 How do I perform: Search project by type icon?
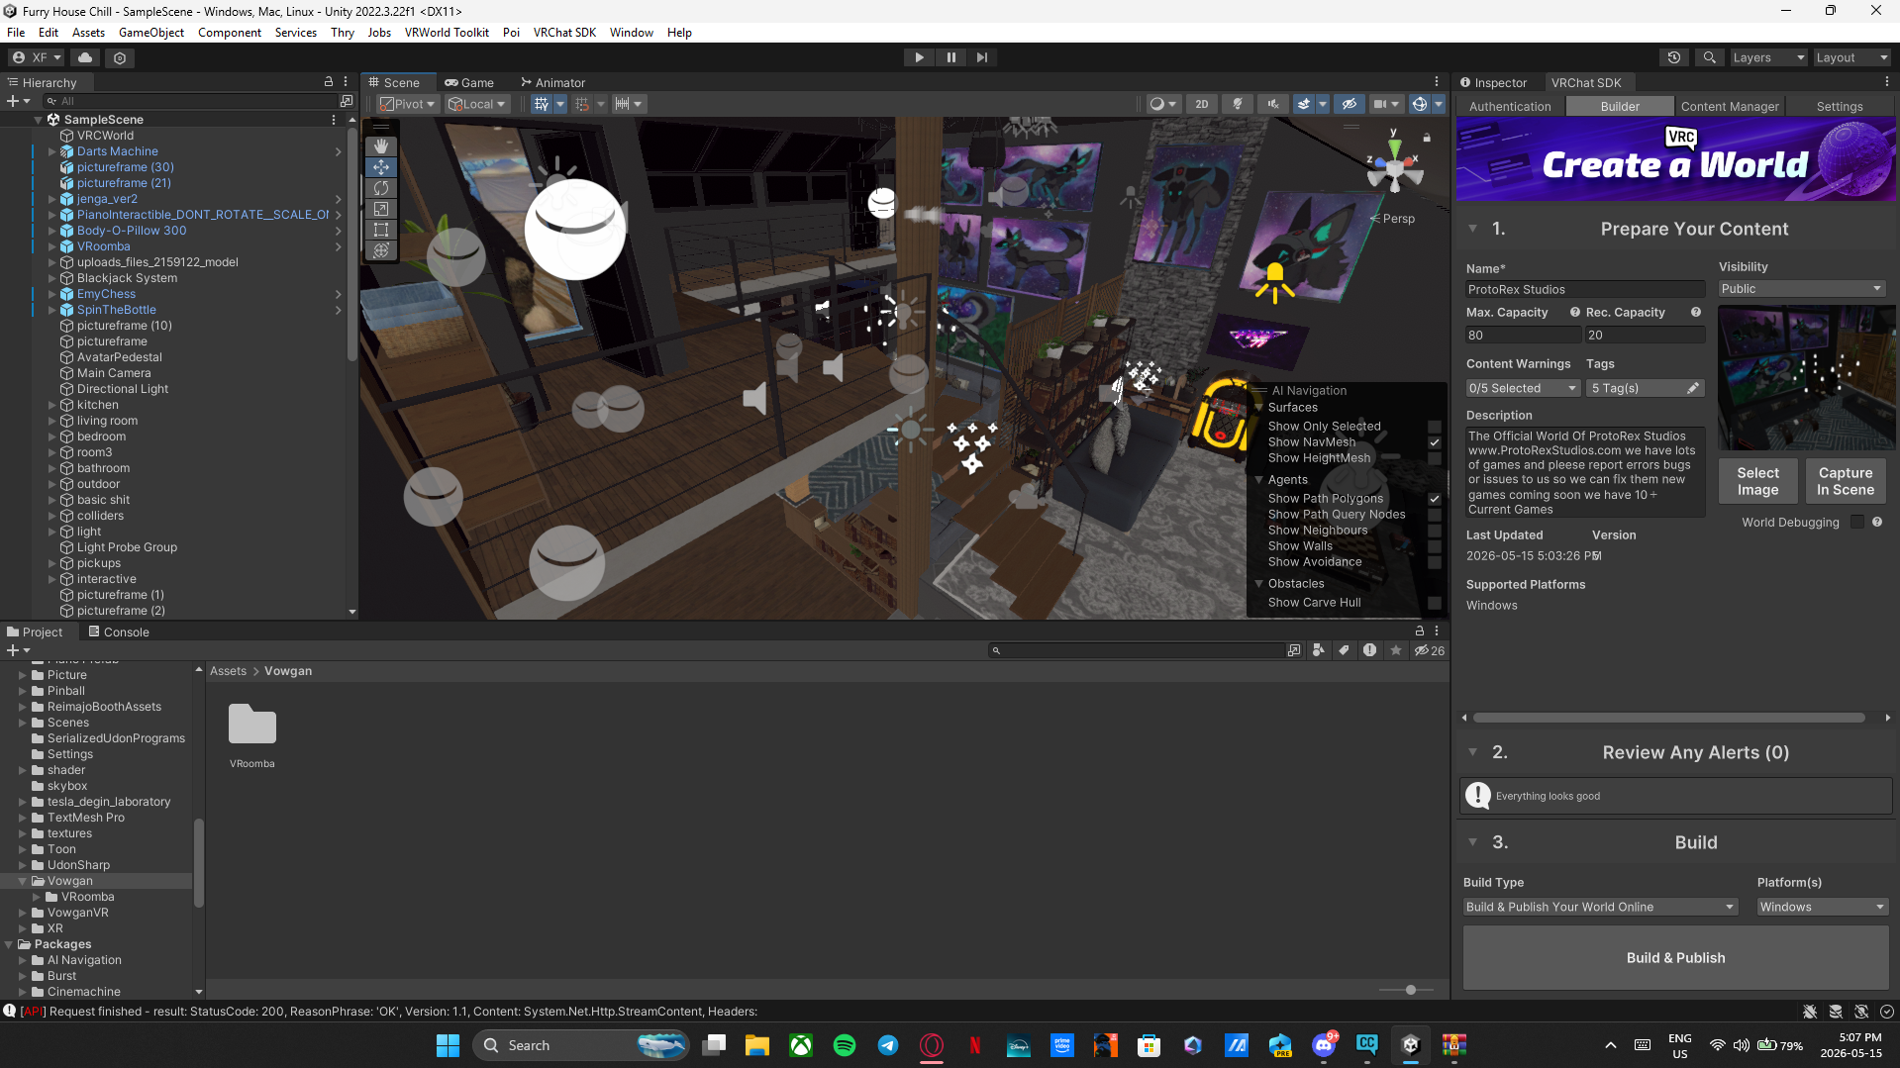coord(1318,650)
